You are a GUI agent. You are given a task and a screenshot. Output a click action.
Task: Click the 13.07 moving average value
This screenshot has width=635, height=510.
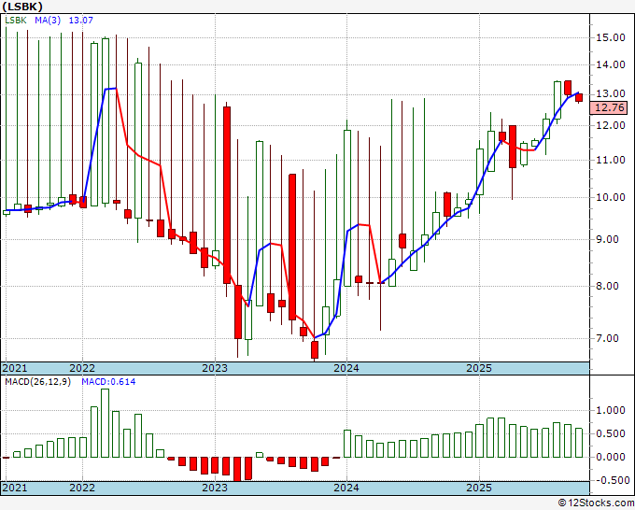point(80,20)
